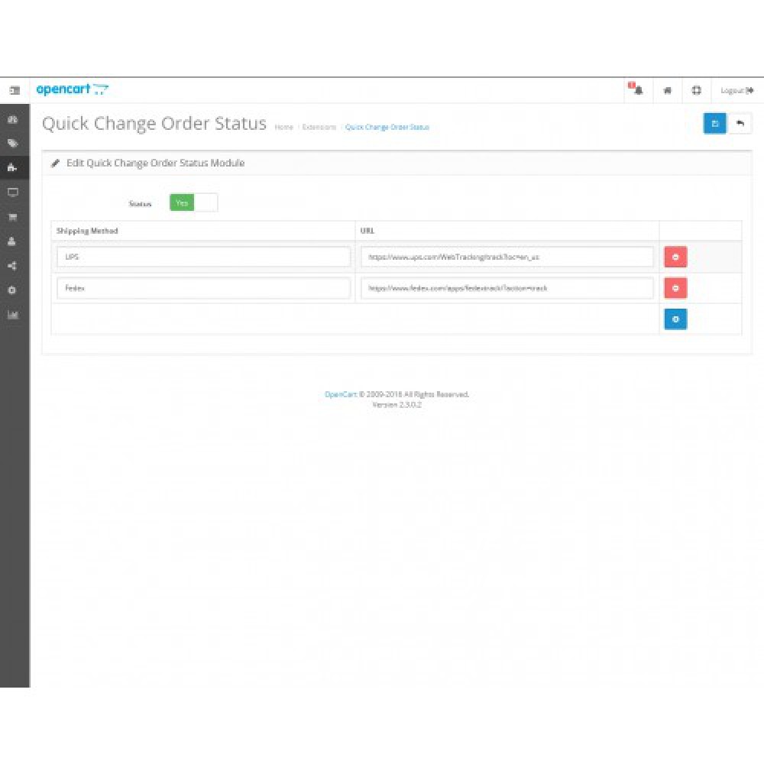Save the Quick Change Order Status module
Screen dimensions: 764x764
(714, 123)
